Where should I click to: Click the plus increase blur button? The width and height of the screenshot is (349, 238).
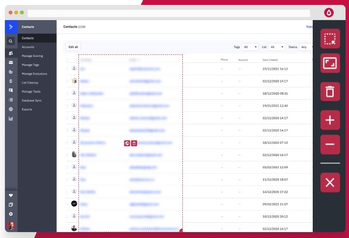point(330,120)
